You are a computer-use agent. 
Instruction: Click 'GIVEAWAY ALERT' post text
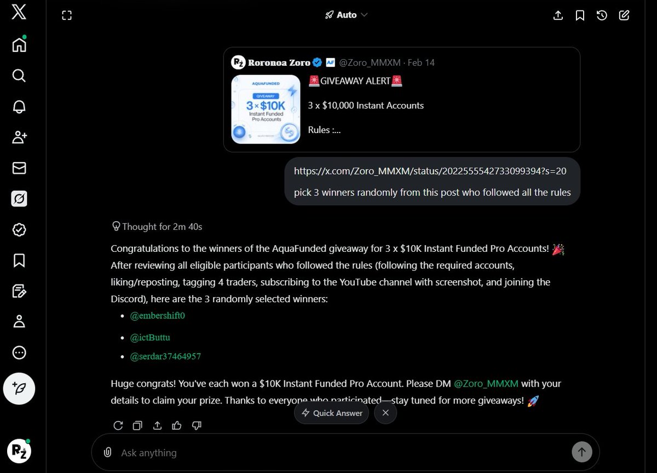pyautogui.click(x=355, y=81)
